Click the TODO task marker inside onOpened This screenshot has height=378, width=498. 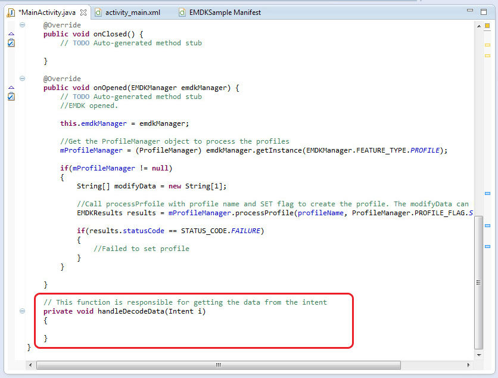coord(11,97)
